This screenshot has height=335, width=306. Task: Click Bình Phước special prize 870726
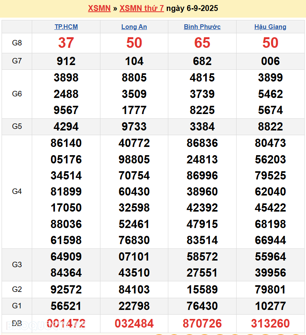tap(202, 324)
